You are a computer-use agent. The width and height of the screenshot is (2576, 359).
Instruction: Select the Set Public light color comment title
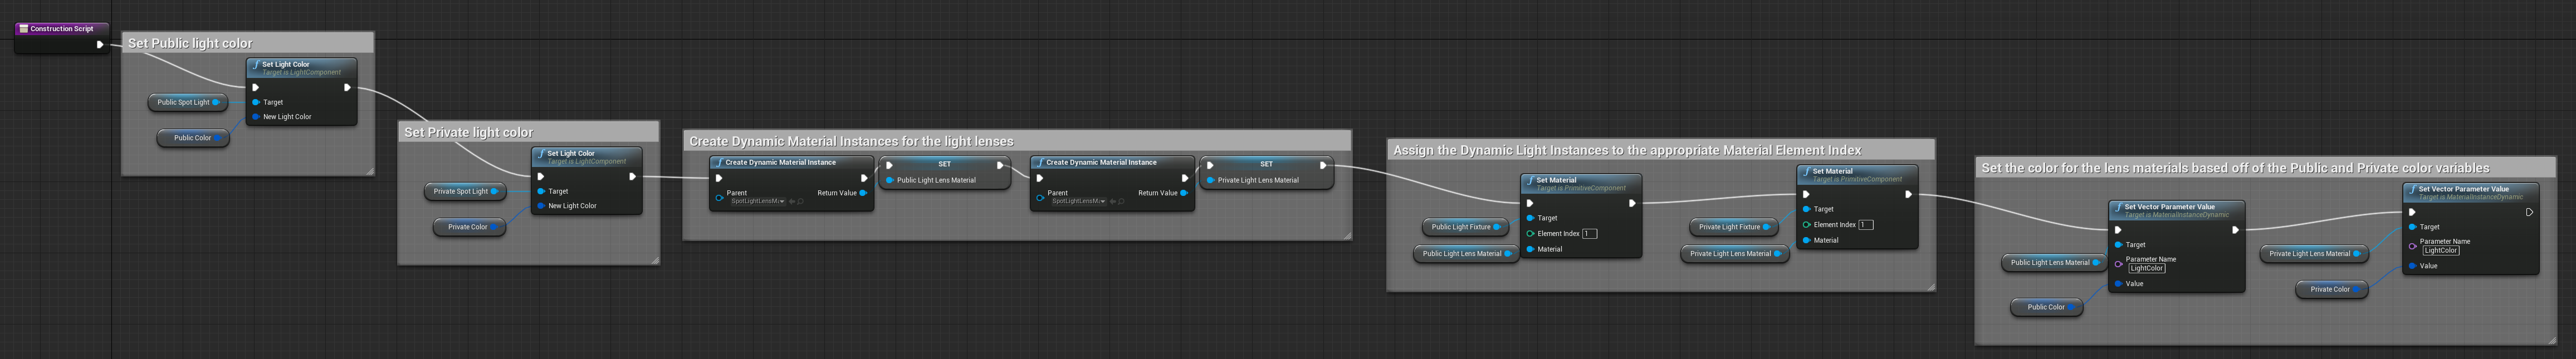pos(190,43)
